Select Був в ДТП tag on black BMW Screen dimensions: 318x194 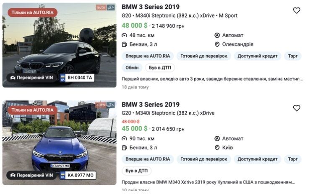160,67
